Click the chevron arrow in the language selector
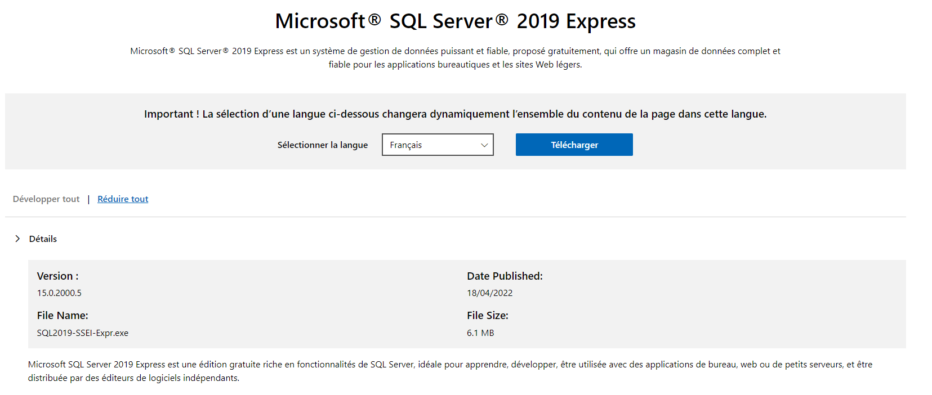 click(484, 145)
